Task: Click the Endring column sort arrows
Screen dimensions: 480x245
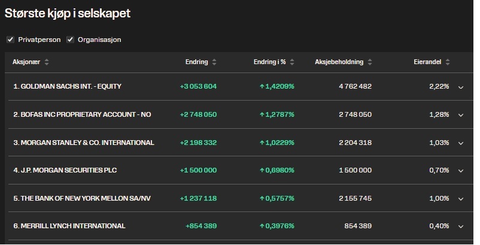Action: tap(214, 62)
